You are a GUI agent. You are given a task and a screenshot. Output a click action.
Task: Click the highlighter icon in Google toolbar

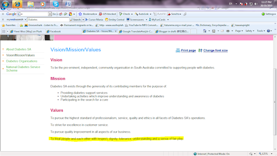click(185, 14)
